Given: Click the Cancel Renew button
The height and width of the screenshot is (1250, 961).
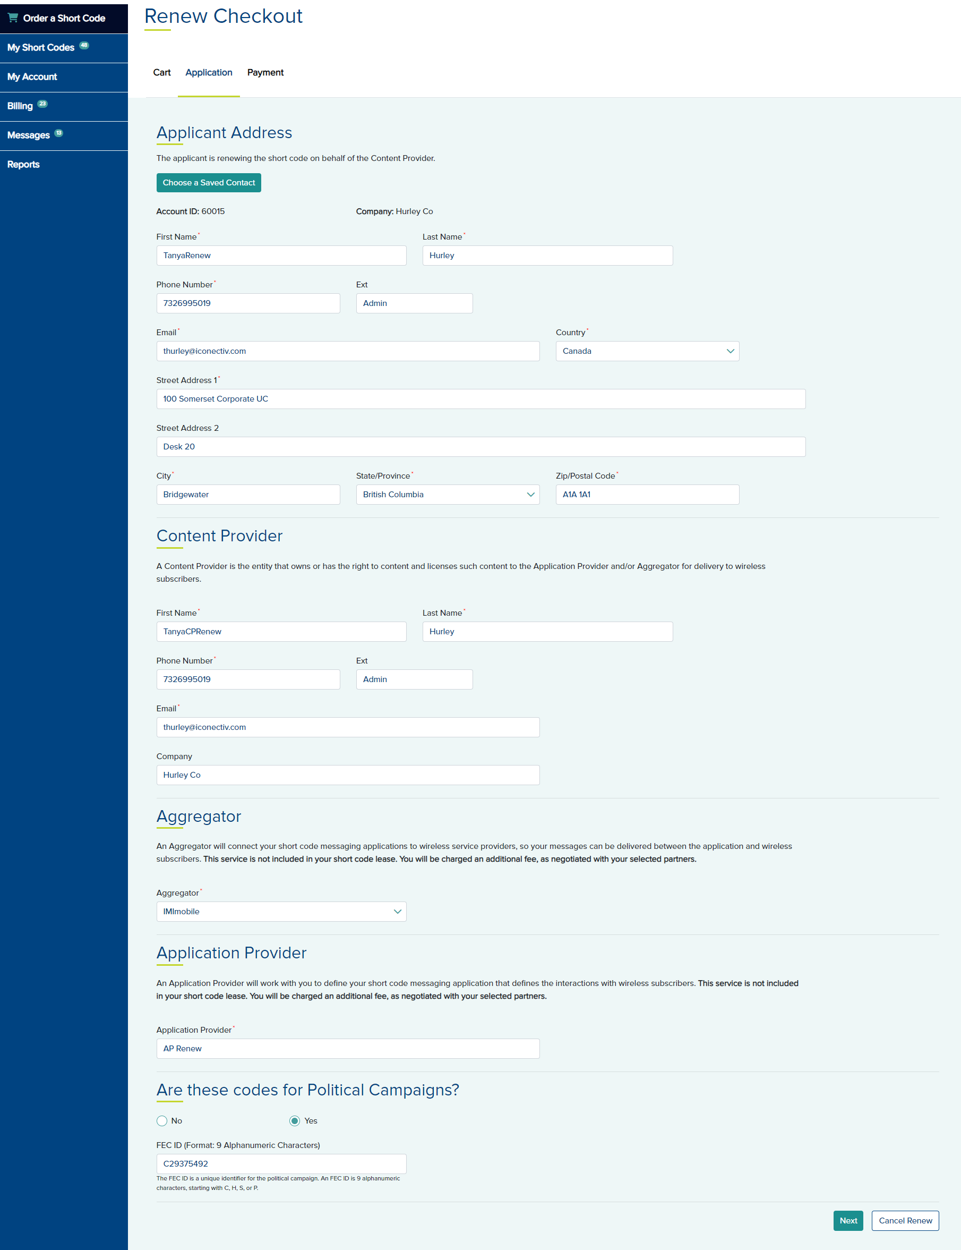Looking at the screenshot, I should tap(905, 1220).
